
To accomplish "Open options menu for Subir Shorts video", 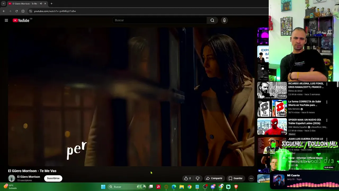I will pos(327,102).
